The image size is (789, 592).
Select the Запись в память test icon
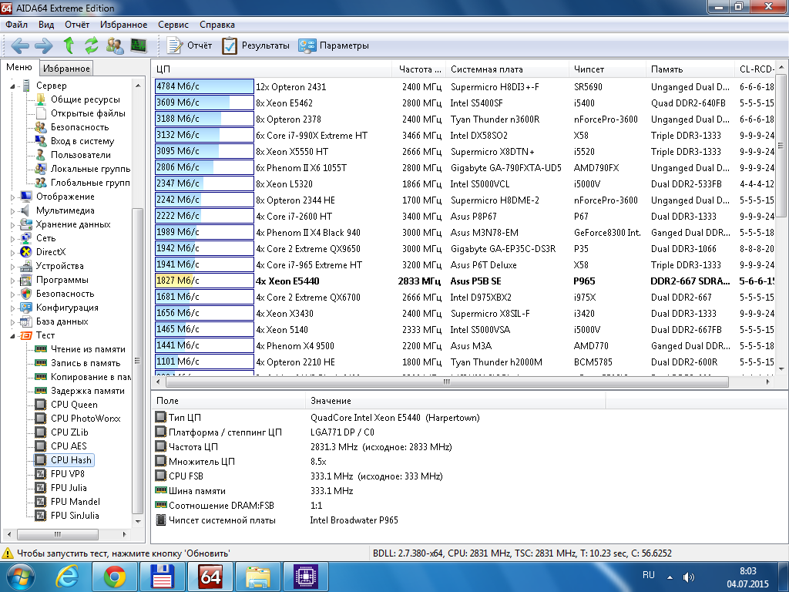[x=41, y=363]
